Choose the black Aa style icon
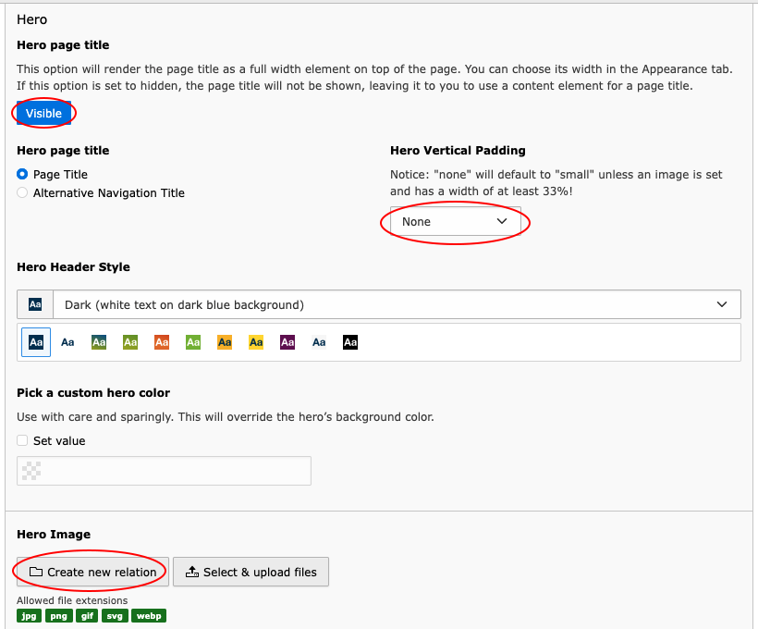The width and height of the screenshot is (758, 629). pos(350,342)
